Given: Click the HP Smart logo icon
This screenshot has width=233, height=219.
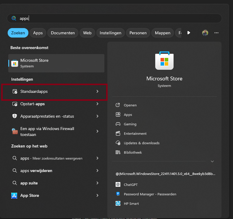Looking at the screenshot, I should point(118,203).
